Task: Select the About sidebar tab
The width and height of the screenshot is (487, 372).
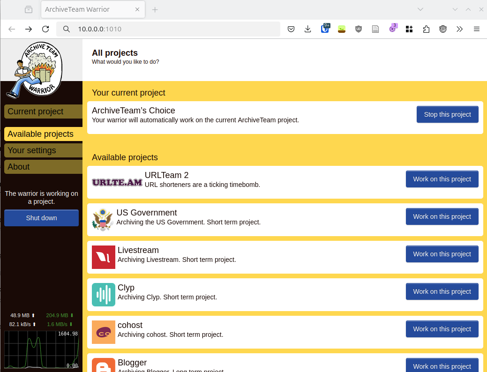Action: (x=43, y=167)
